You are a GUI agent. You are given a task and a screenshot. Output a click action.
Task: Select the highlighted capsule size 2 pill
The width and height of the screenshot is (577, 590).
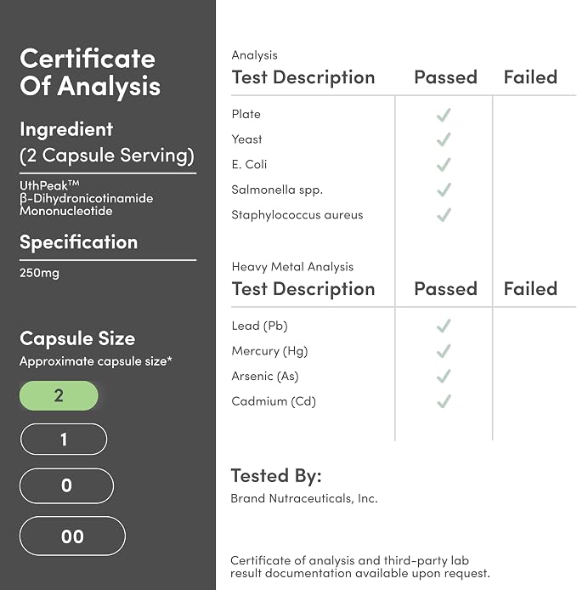pyautogui.click(x=59, y=395)
